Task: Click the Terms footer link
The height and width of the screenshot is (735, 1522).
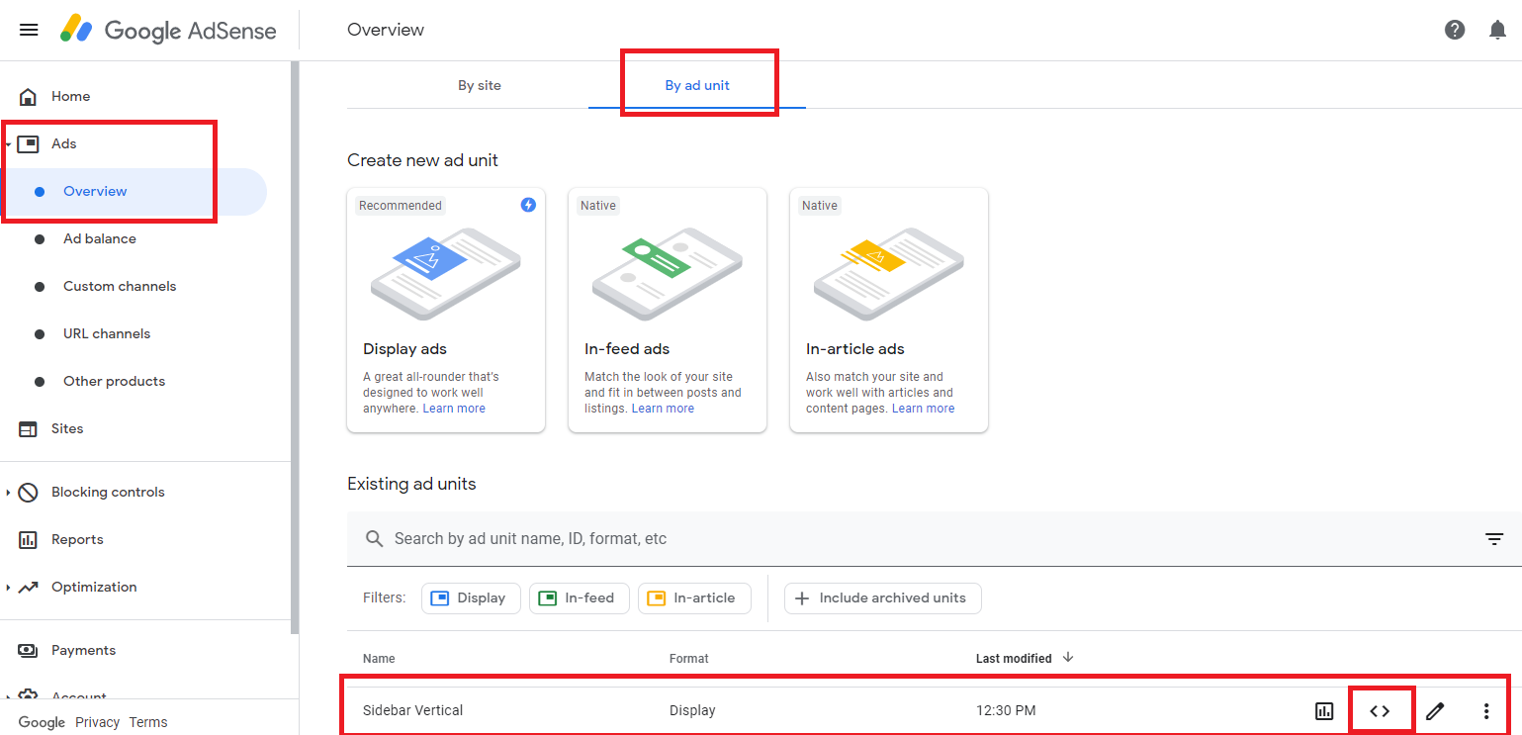Action: tap(148, 722)
